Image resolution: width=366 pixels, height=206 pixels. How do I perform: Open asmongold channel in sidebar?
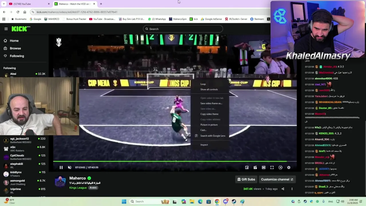pos(24,182)
